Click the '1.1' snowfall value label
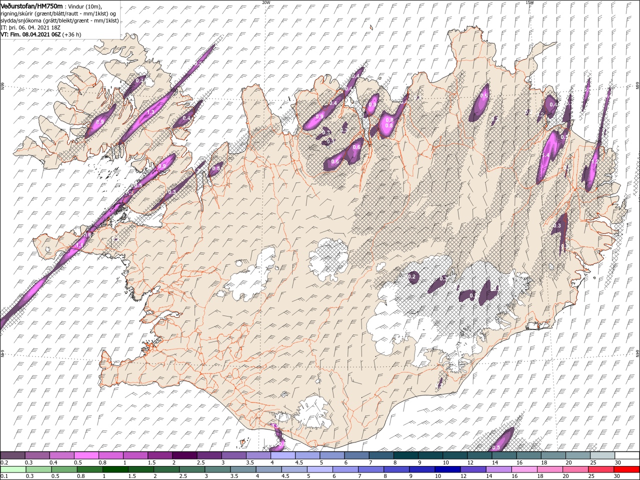The width and height of the screenshot is (640, 480). click(79, 245)
